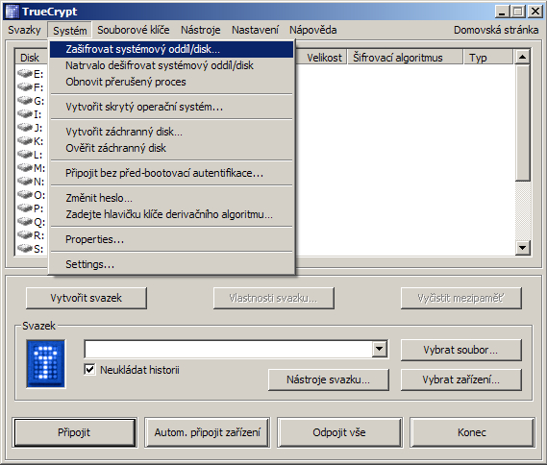Open the Domovská stránka link

click(x=496, y=30)
